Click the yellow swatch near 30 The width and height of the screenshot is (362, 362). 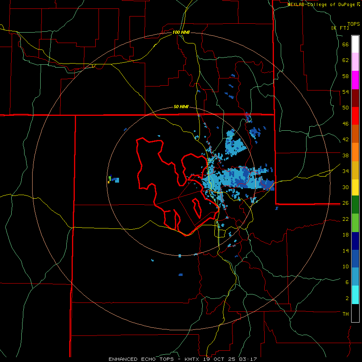tap(355, 187)
